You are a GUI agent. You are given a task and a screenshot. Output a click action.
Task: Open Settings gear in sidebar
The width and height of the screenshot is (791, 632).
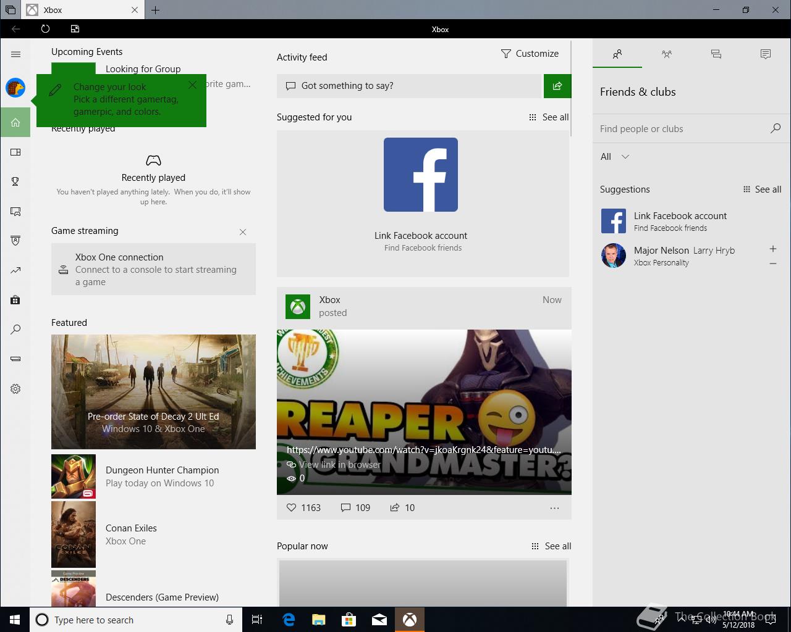[x=15, y=389]
